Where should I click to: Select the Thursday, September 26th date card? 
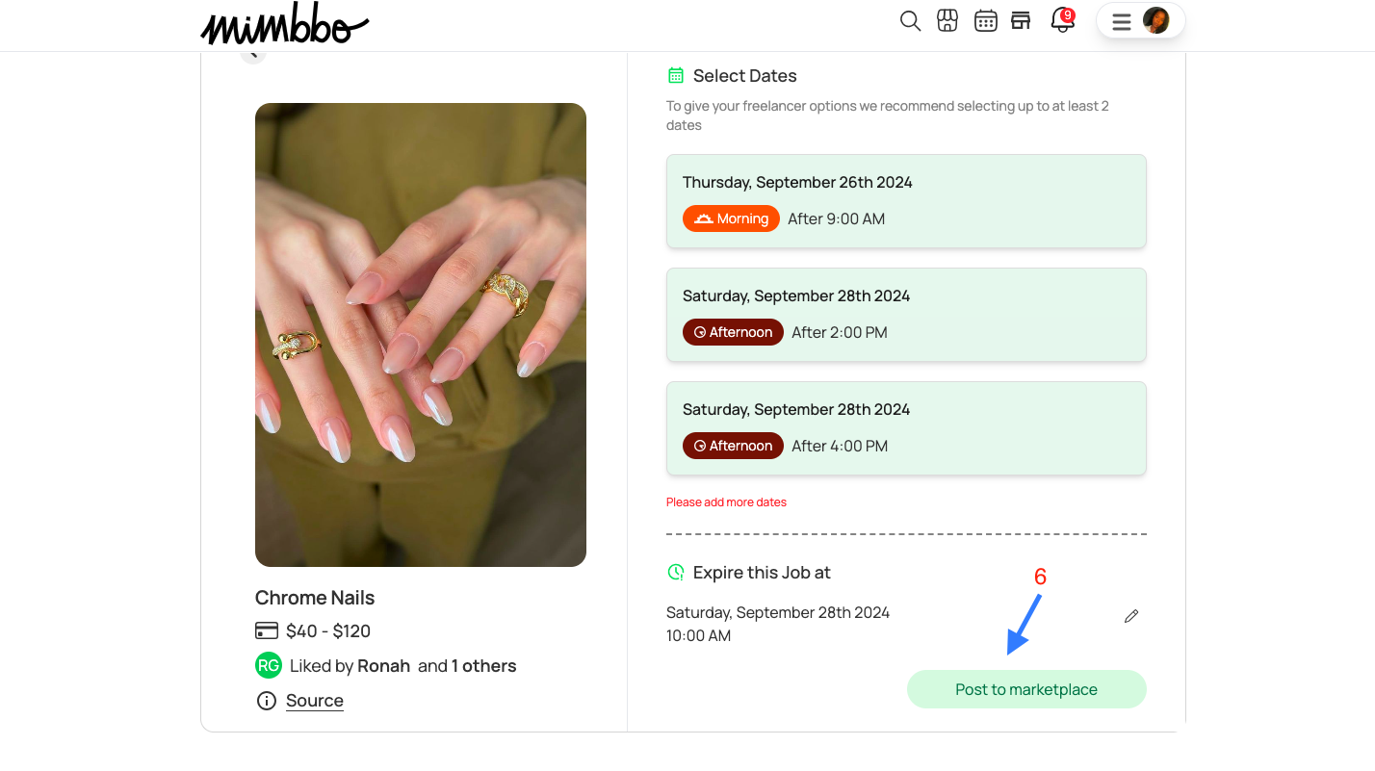(906, 201)
